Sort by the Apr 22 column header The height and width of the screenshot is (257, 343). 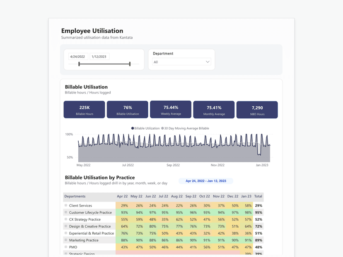122,197
